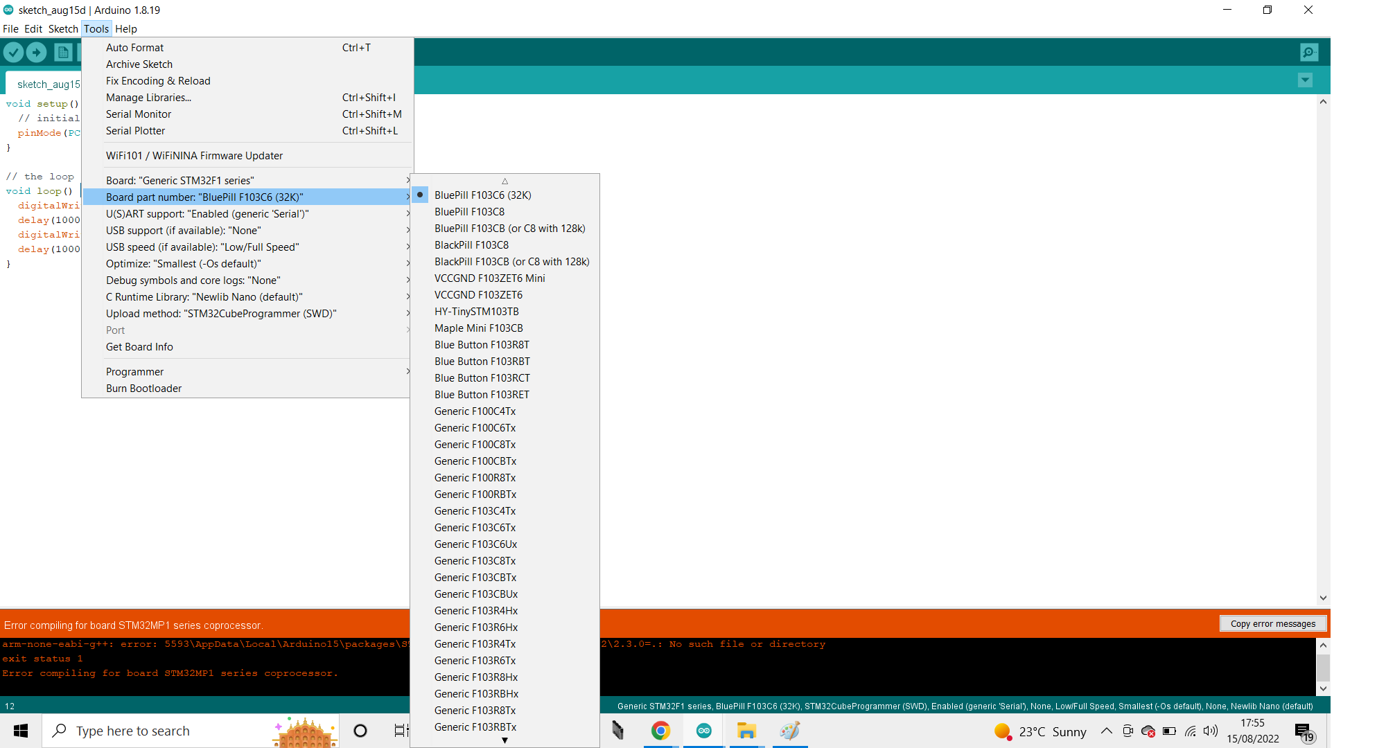This screenshot has width=1386, height=748.
Task: Click the battery status tray icon
Action: pos(1170,731)
